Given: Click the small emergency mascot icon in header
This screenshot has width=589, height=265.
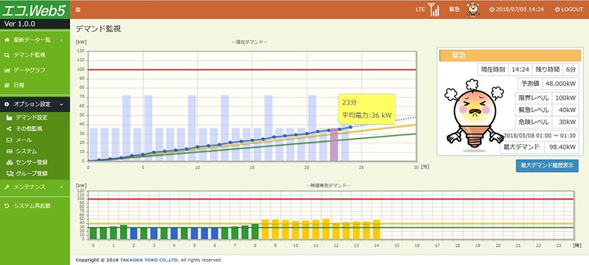Looking at the screenshot, I should [x=473, y=10].
